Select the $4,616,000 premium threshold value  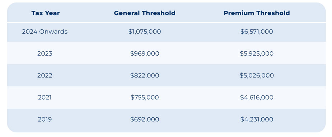point(257,98)
